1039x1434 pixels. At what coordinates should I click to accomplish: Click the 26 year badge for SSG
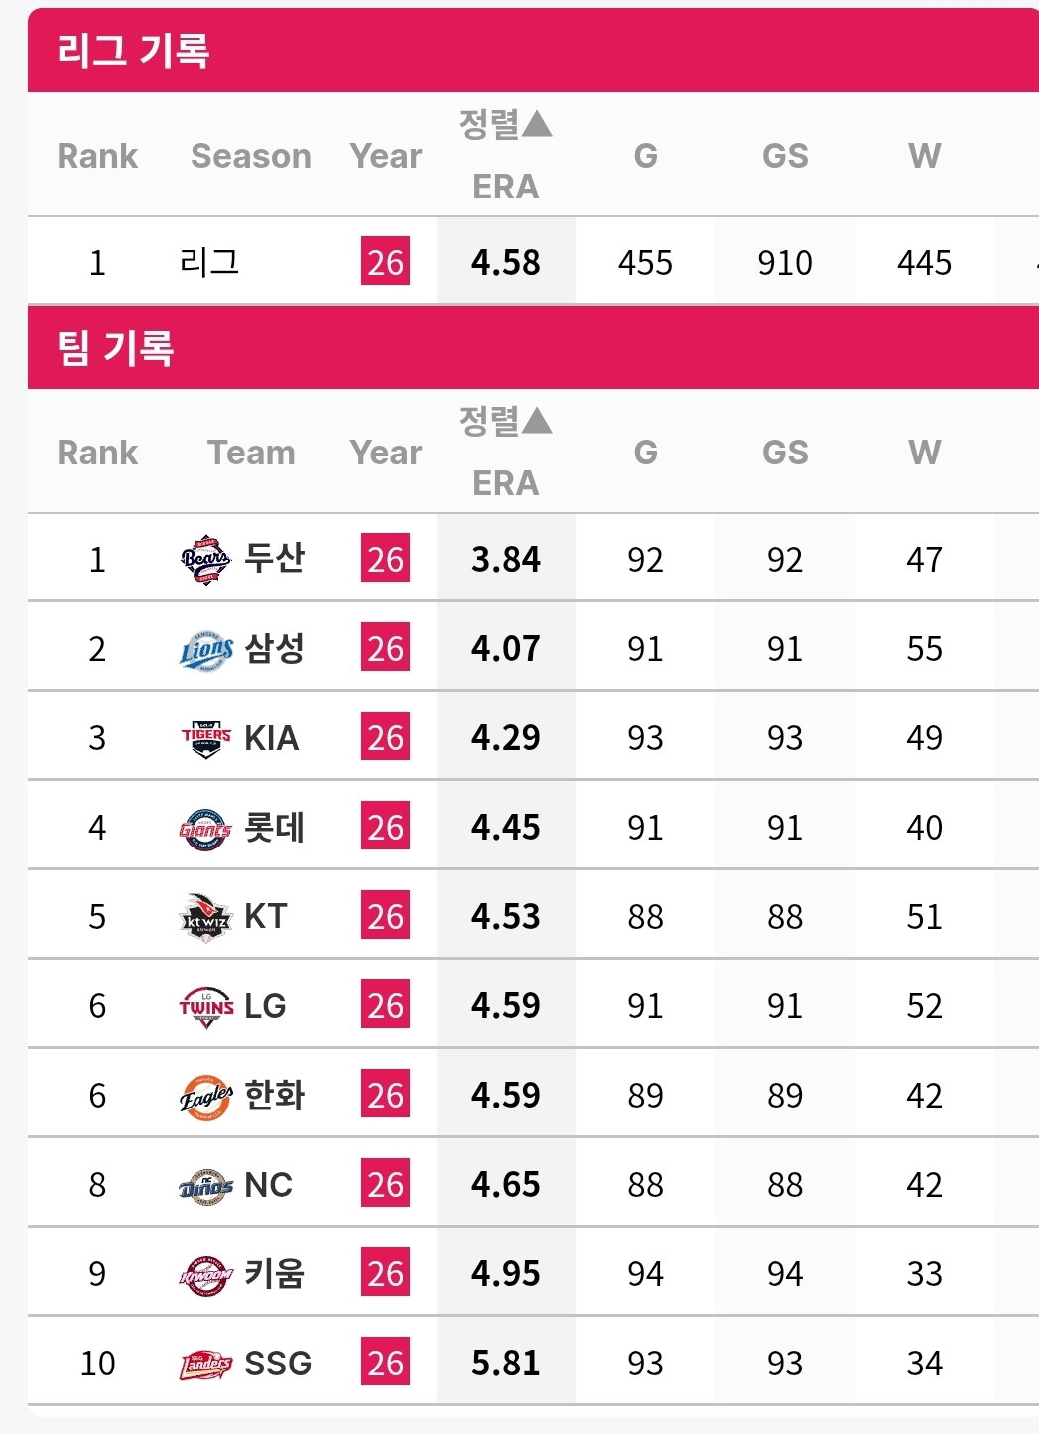pos(385,1364)
